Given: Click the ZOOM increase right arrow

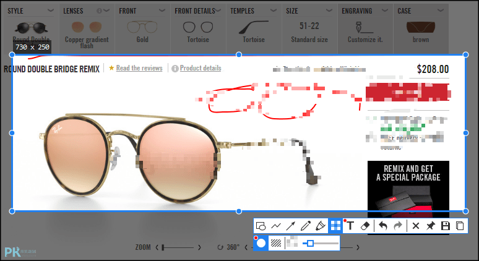Looking at the screenshot, I should [x=199, y=247].
